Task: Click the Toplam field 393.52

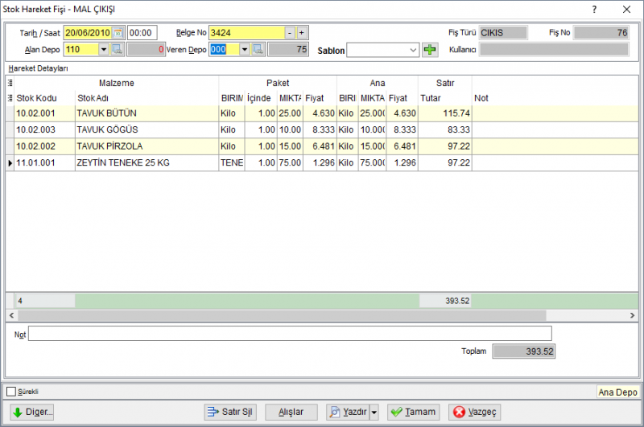Action: (524, 351)
